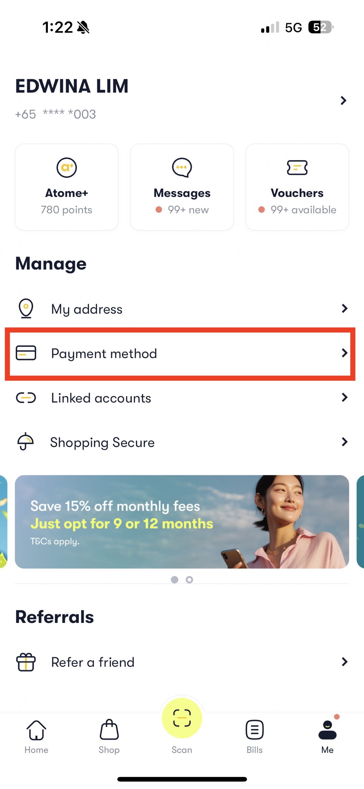Open the Save 15% off monthly fees banner
The height and width of the screenshot is (789, 364).
(x=182, y=522)
